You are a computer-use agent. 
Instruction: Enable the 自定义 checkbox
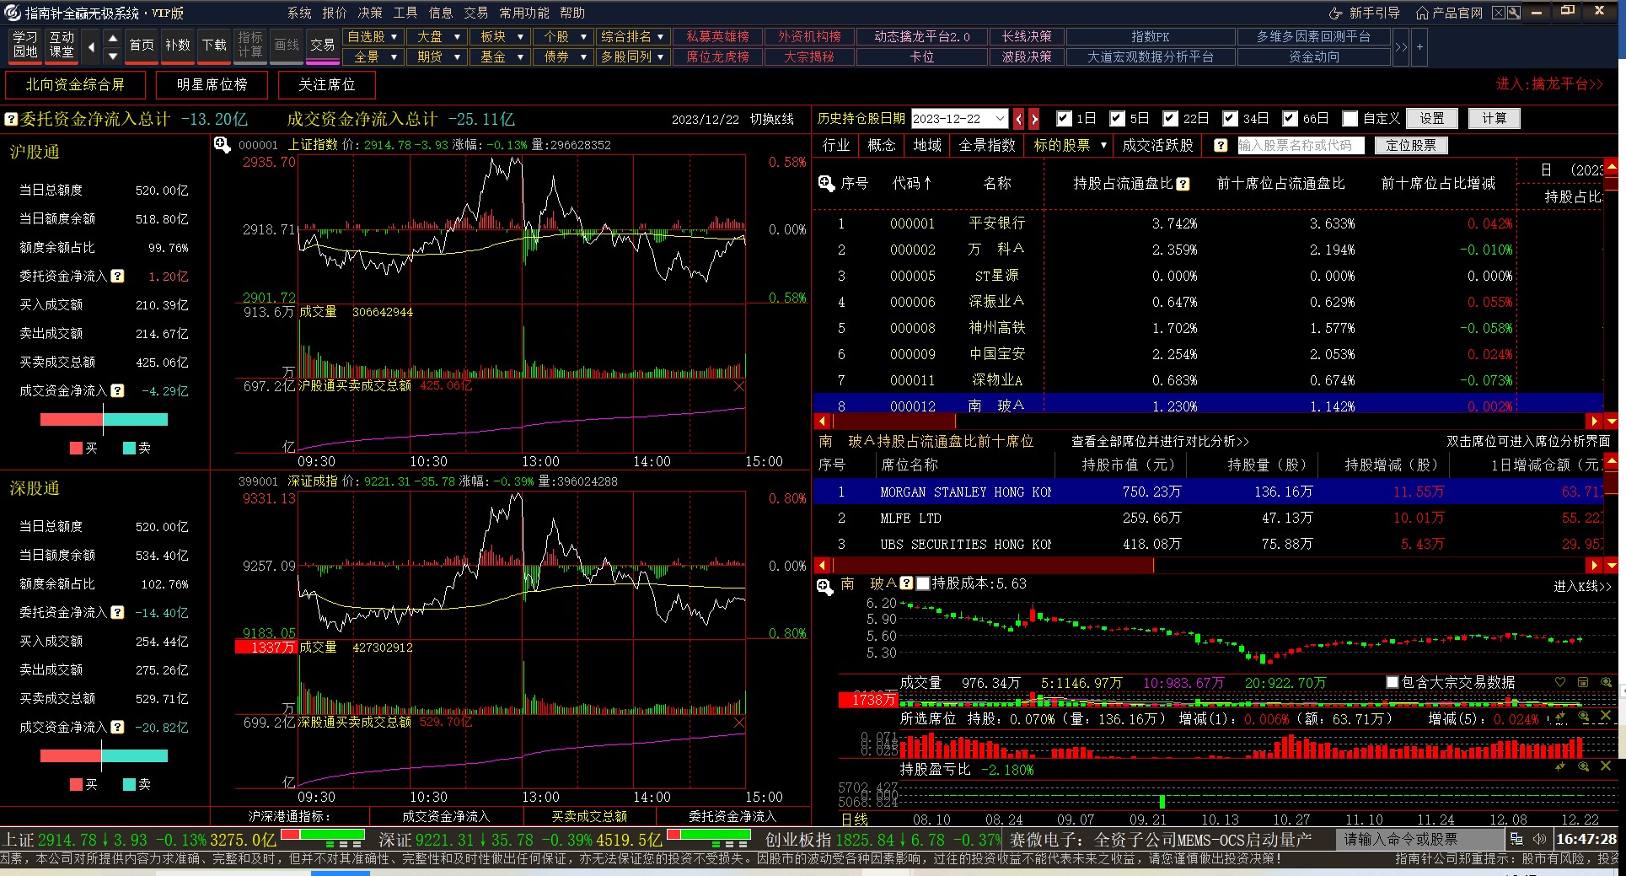click(1350, 119)
